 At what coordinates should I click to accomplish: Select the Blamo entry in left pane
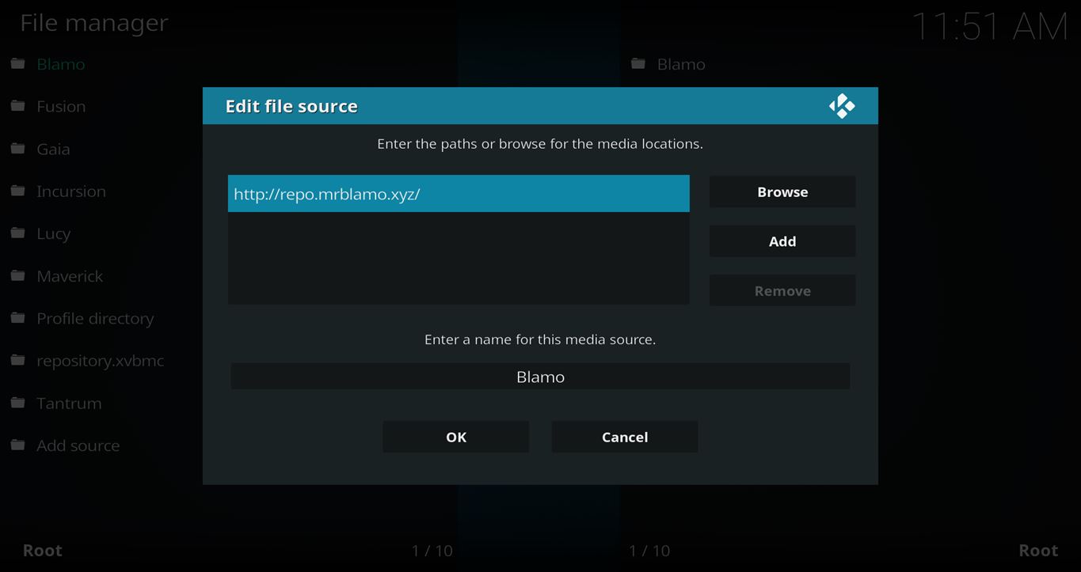coord(60,64)
